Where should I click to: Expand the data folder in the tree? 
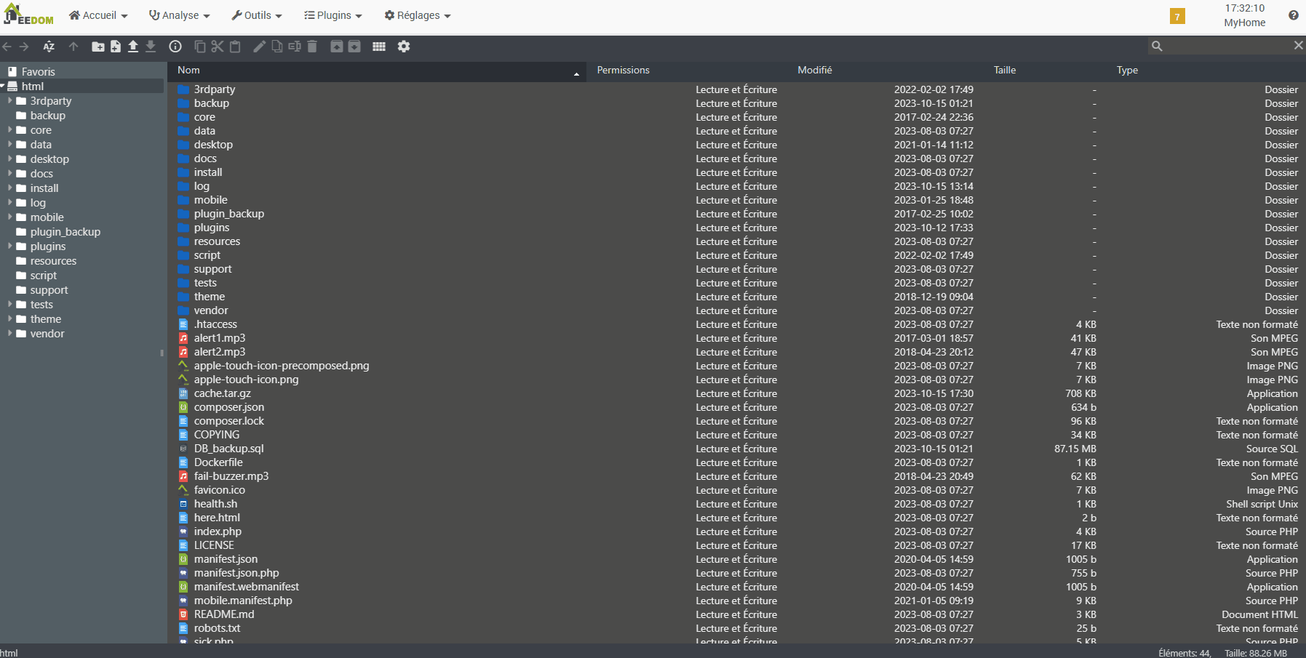coord(10,145)
